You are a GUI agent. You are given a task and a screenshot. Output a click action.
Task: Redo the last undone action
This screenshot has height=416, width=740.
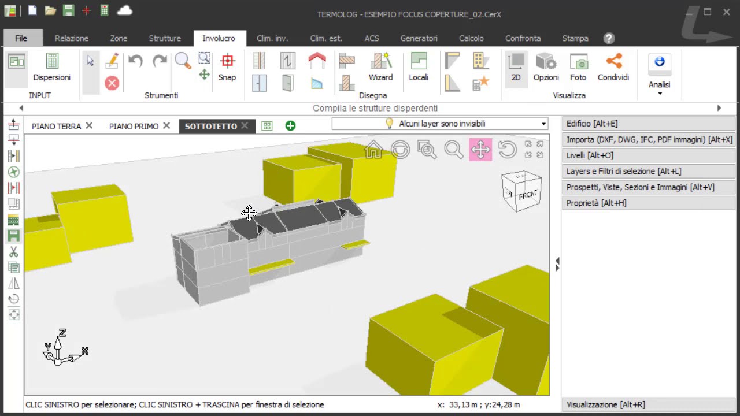160,61
